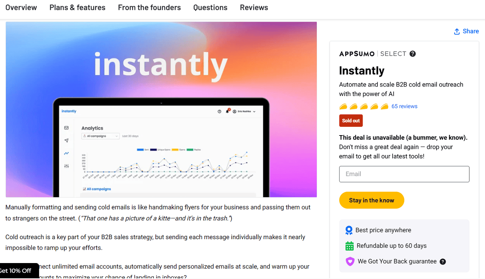
Task: Open the help icon next to APPSUMO SELECT
Action: point(412,54)
